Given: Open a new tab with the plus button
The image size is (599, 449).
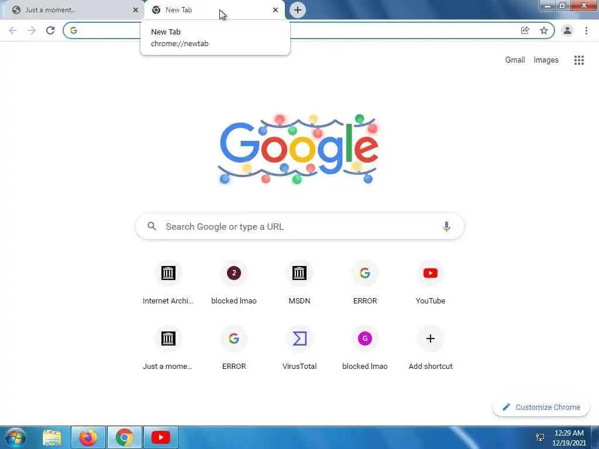Looking at the screenshot, I should click(x=298, y=10).
